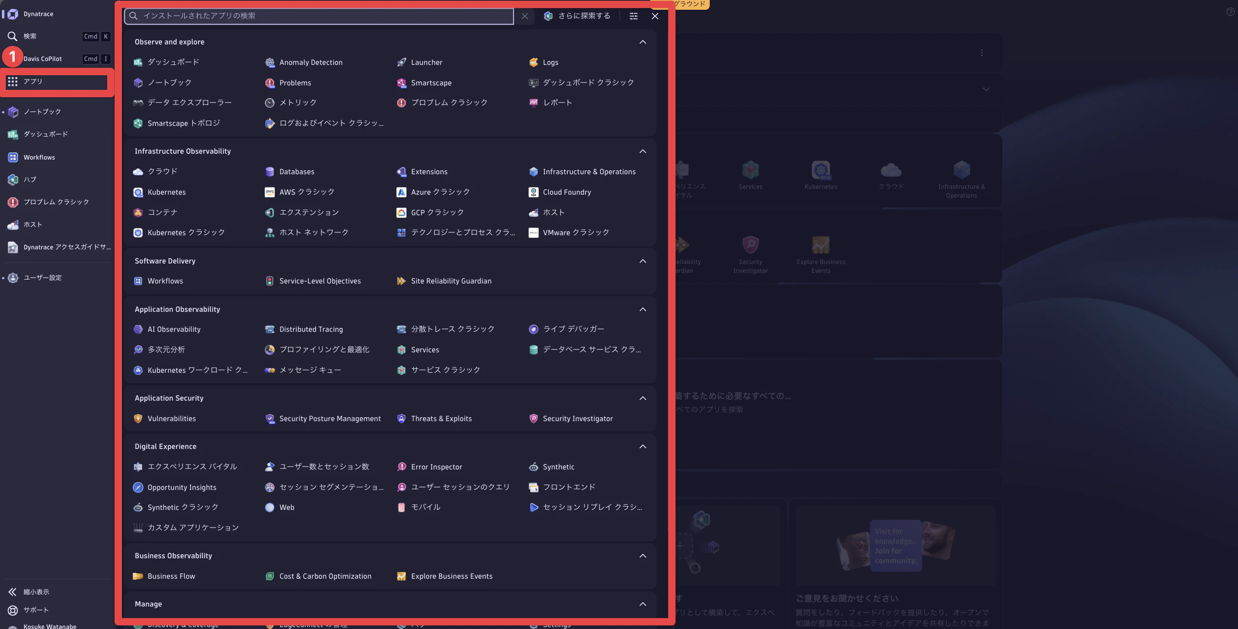This screenshot has height=629, width=1238.
Task: Open the Vulnerabilities shield icon
Action: point(138,419)
